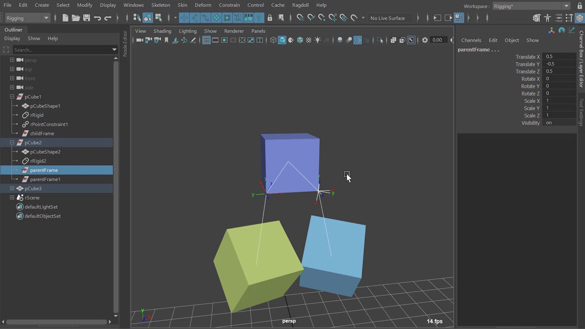Screen dimensions: 585x329
Task: Expand the persp camera node
Action: click(x=12, y=60)
